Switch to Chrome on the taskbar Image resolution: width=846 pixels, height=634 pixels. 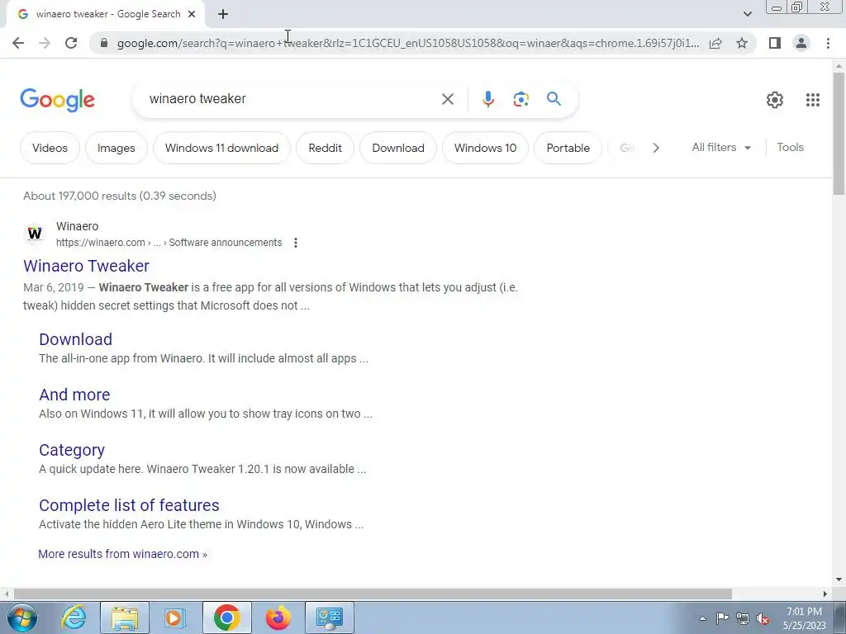click(x=226, y=617)
